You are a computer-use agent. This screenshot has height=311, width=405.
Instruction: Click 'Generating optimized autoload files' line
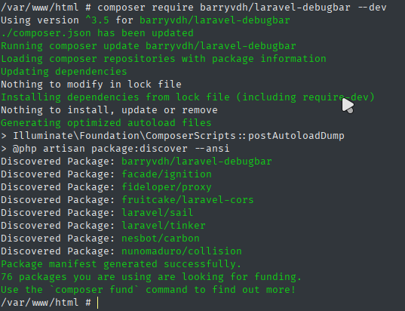tap(106, 123)
